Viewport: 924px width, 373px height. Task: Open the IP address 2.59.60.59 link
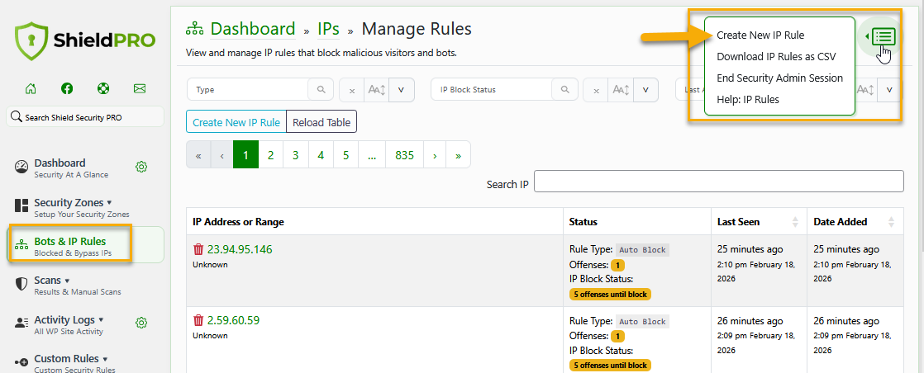click(x=233, y=321)
